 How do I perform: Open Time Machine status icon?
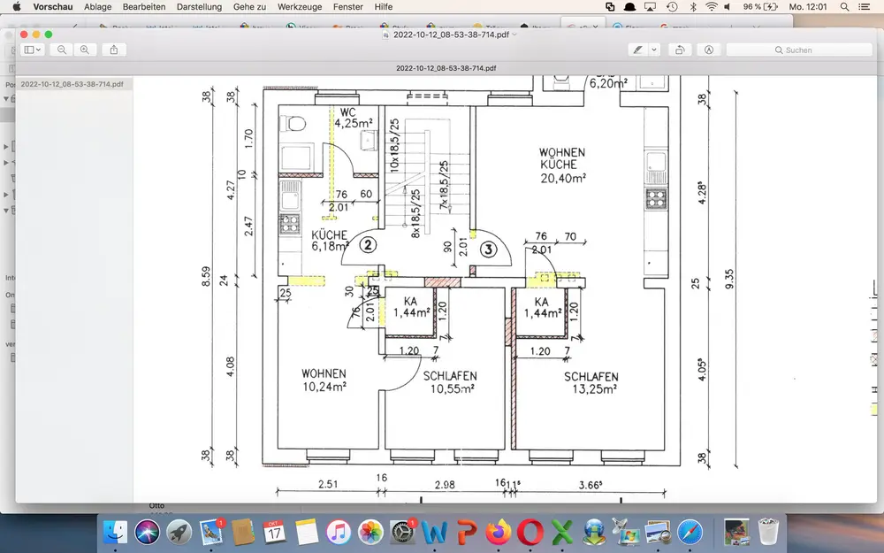click(672, 7)
